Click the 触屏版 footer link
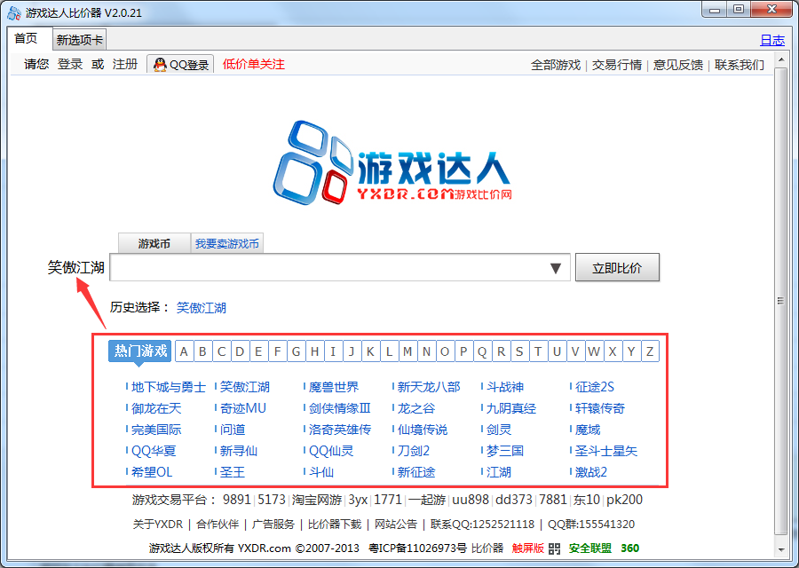This screenshot has width=799, height=568. [x=528, y=548]
